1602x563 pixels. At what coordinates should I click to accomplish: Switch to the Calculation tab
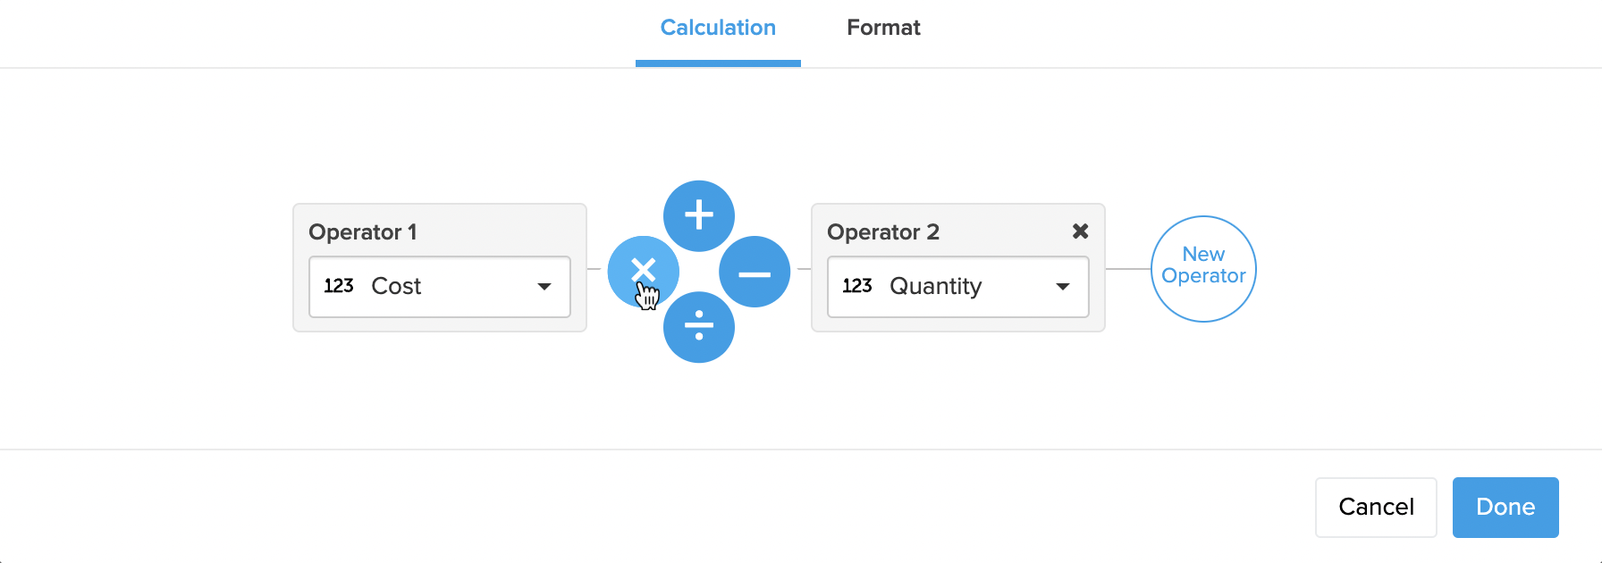[718, 29]
